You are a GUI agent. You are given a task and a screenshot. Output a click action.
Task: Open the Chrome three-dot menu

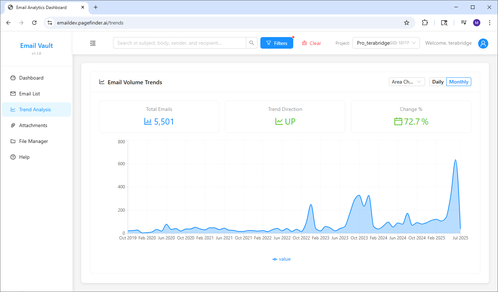click(490, 23)
